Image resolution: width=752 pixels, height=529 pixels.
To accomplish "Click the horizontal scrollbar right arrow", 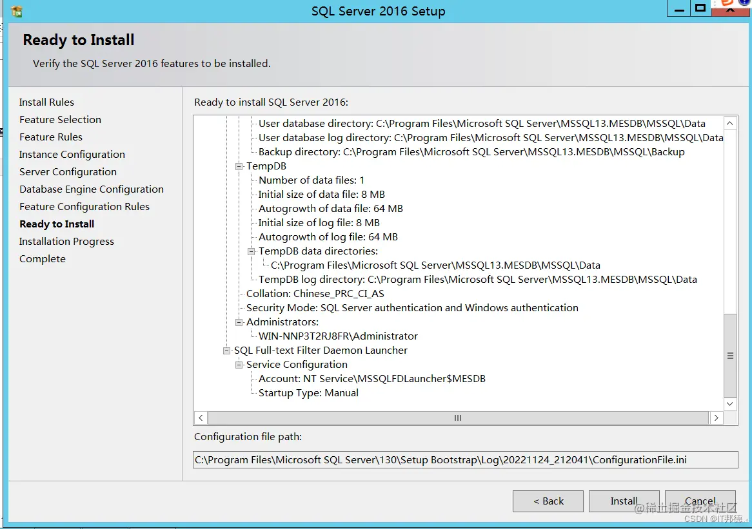I will coord(716,418).
